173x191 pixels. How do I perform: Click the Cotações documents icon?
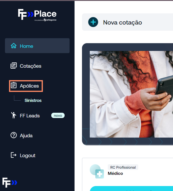[14, 66]
